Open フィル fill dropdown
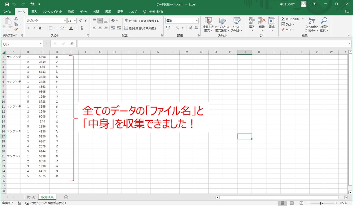 (288, 25)
